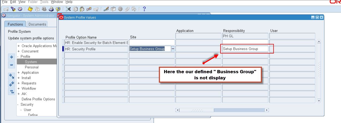Open the View menu

coord(22,2)
